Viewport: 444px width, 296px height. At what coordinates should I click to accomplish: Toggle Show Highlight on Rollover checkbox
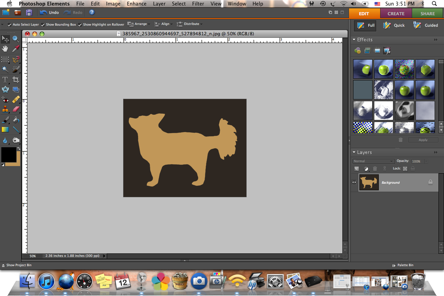(x=80, y=25)
